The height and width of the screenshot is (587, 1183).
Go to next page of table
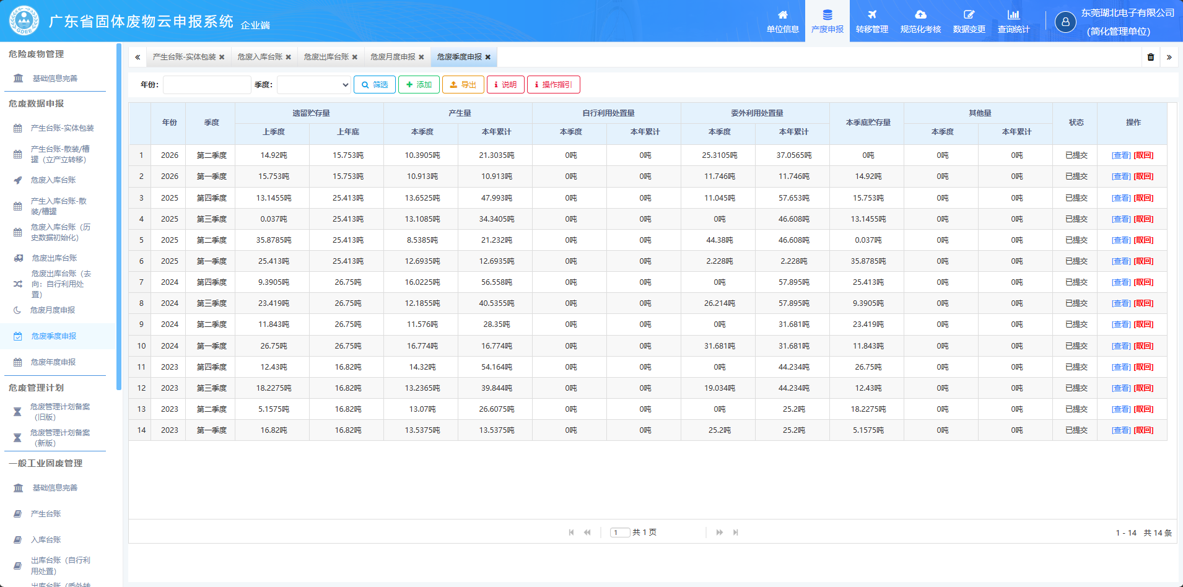pos(720,533)
